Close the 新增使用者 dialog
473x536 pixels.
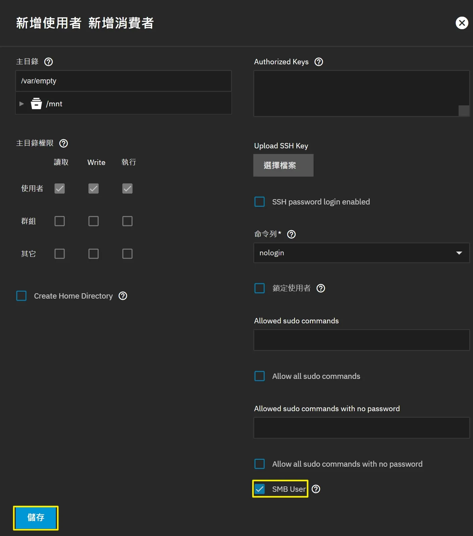[x=462, y=23]
